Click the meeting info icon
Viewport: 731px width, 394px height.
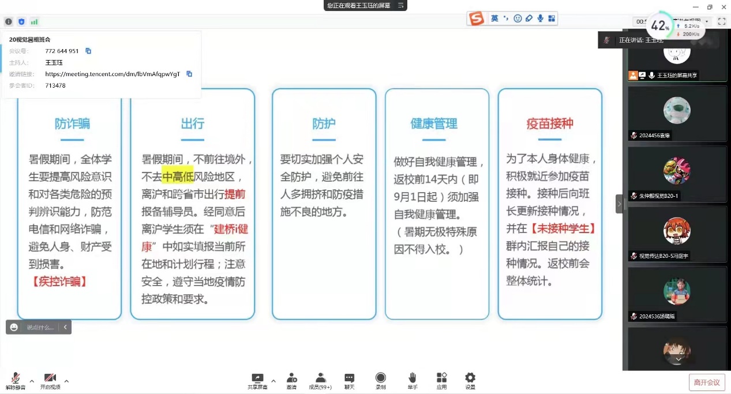click(9, 22)
